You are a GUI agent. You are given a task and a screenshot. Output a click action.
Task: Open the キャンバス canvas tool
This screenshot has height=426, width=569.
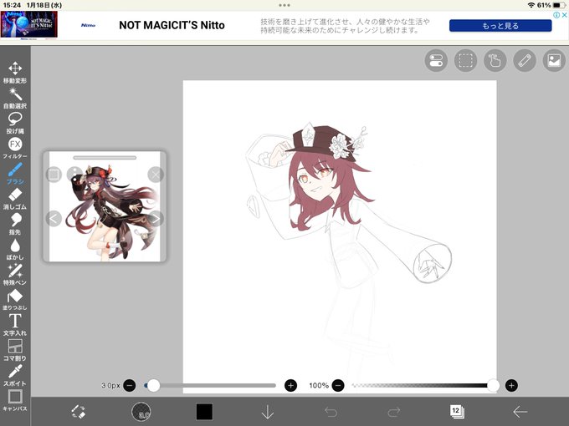tap(15, 400)
